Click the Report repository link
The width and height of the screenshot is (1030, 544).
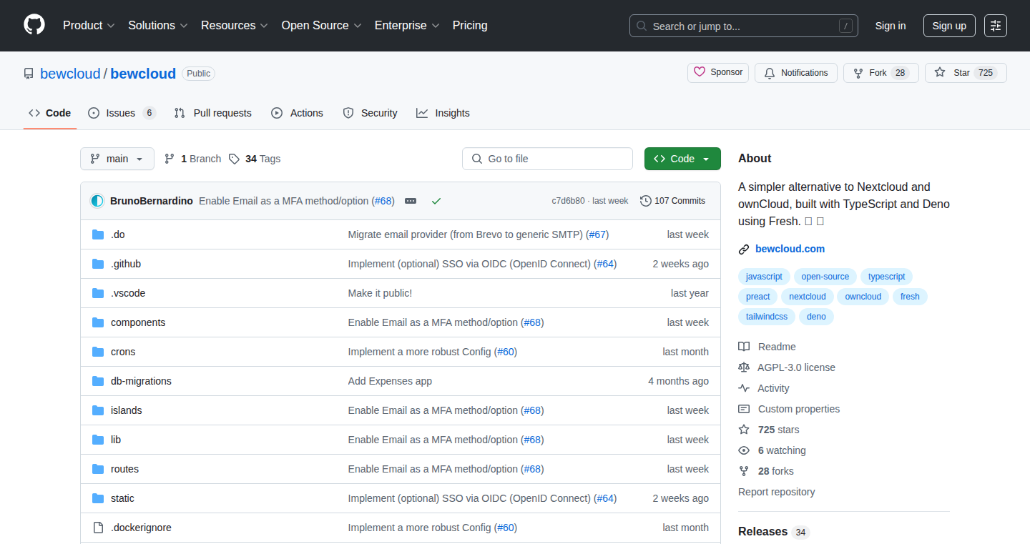tap(776, 492)
